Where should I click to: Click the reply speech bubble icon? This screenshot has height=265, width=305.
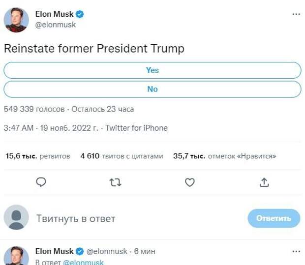point(41,182)
